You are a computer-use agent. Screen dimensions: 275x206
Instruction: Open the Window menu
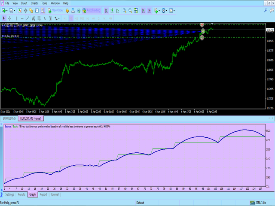[55, 3]
